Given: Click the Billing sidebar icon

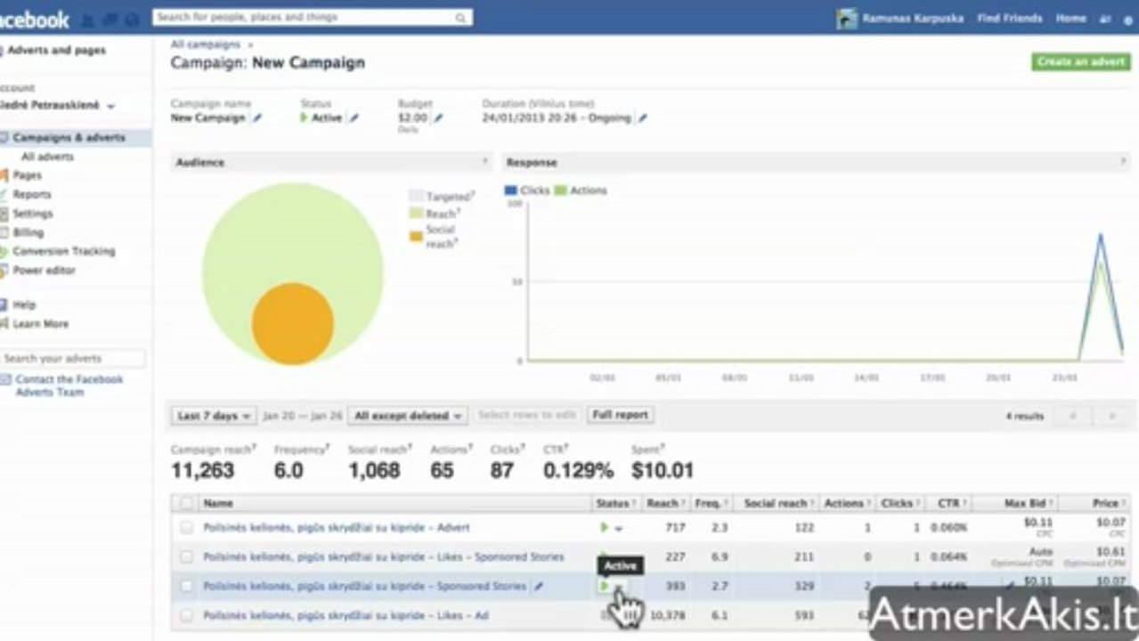Looking at the screenshot, I should coord(4,232).
